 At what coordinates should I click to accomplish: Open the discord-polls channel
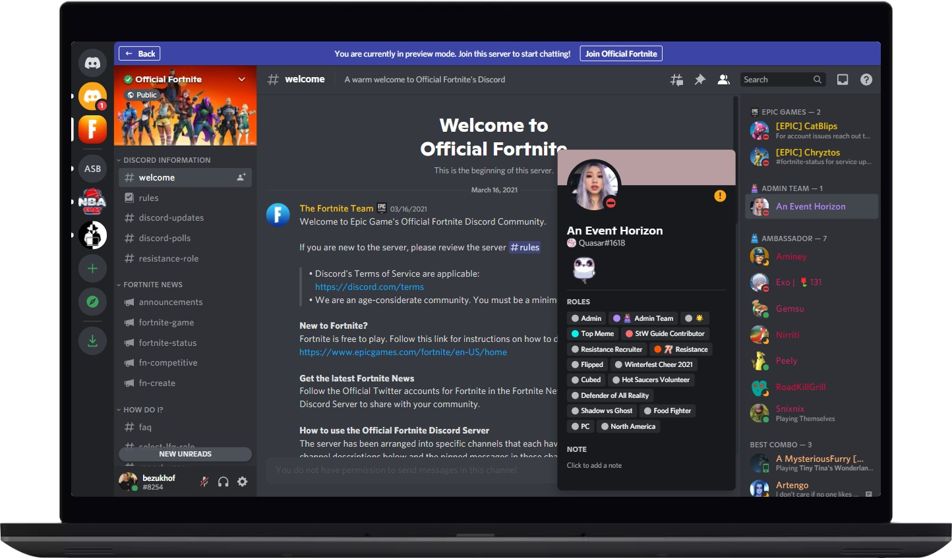coord(185,238)
